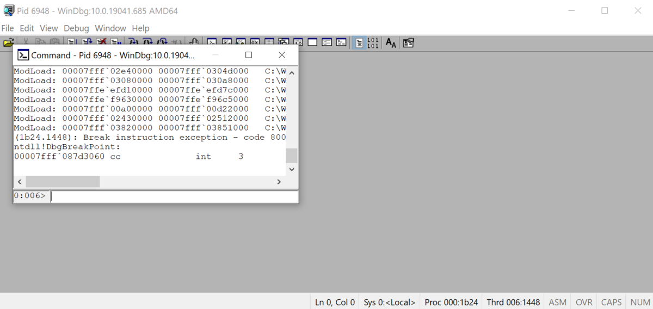653x309 pixels.
Task: Click the 'ntdll!DbgBreakPoint:' output line
Action: (x=67, y=147)
